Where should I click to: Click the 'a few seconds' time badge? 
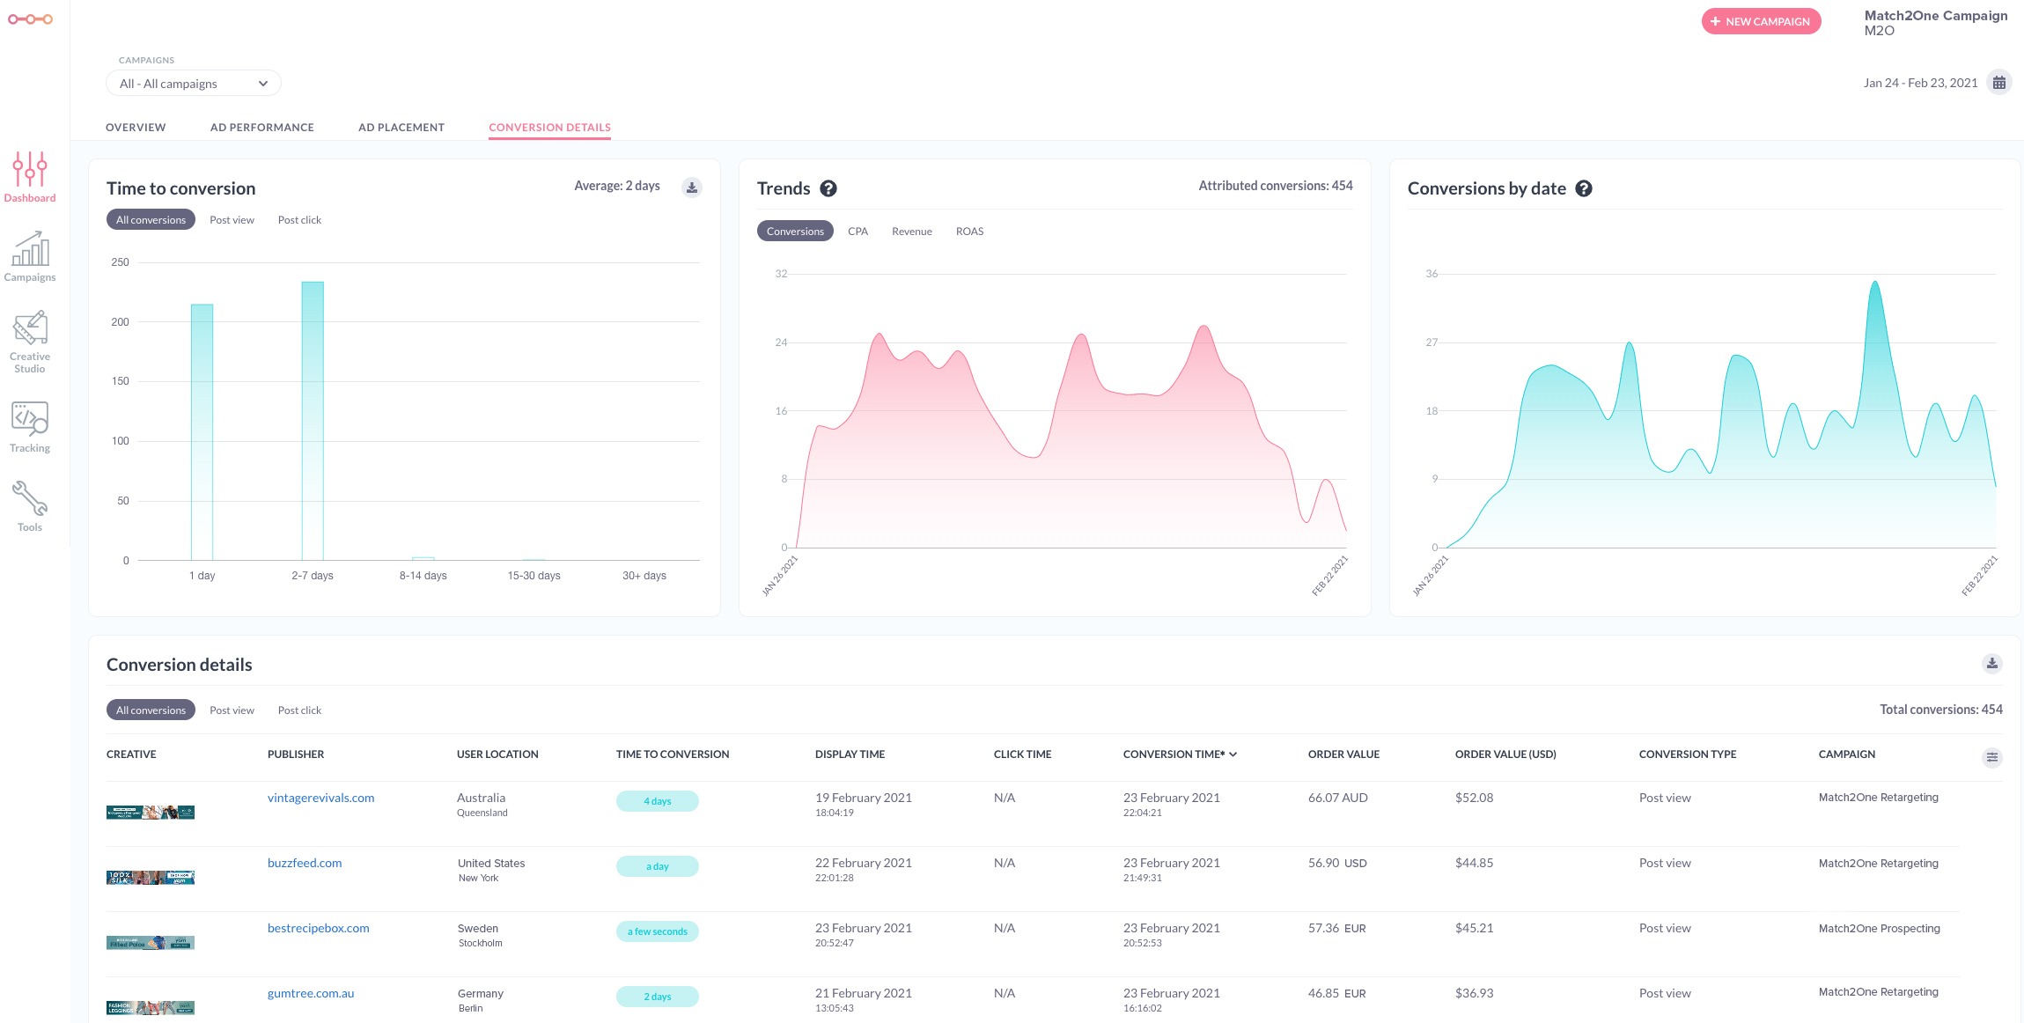pyautogui.click(x=658, y=931)
